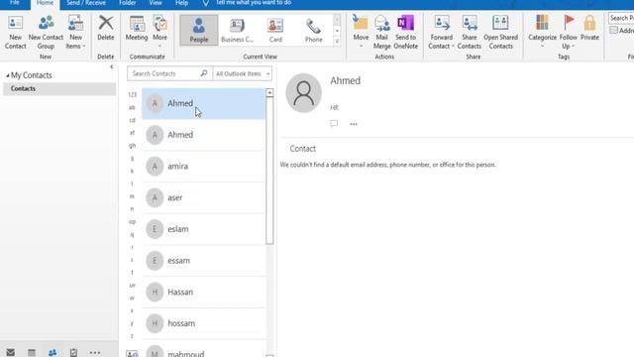
Task: Jump to ab index letter
Action: pos(132,108)
